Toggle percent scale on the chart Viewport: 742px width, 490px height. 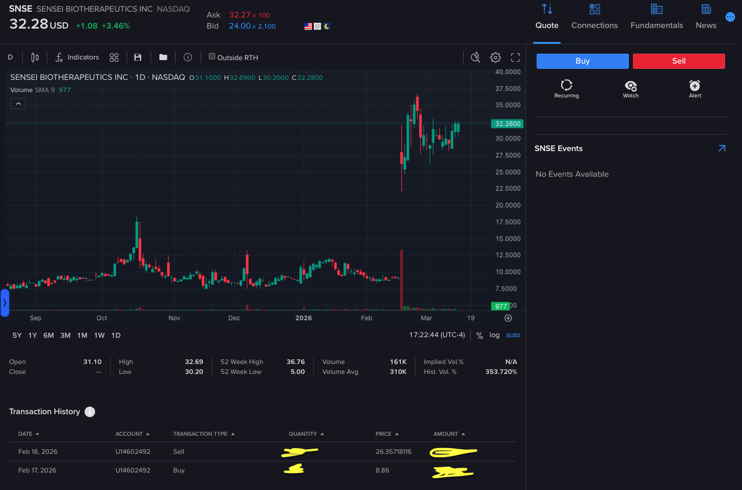[480, 335]
